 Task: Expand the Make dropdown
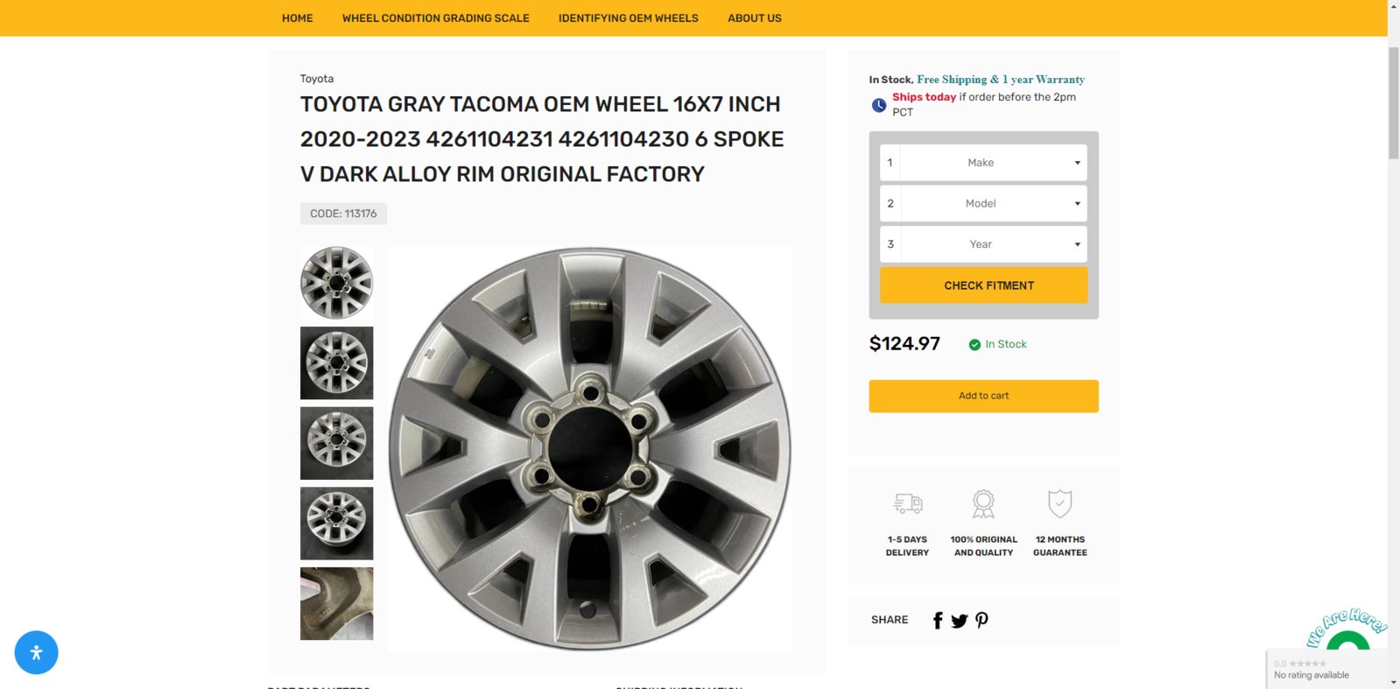point(983,163)
